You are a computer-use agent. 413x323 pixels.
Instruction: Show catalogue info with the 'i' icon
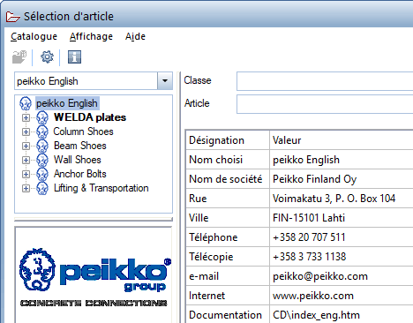tap(74, 56)
